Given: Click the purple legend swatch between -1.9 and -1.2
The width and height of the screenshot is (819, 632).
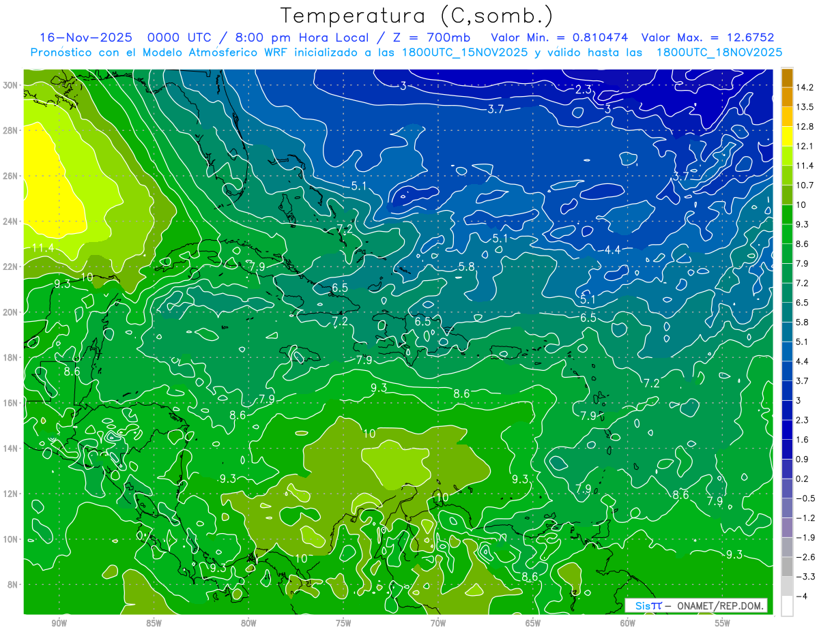Looking at the screenshot, I should point(787,528).
